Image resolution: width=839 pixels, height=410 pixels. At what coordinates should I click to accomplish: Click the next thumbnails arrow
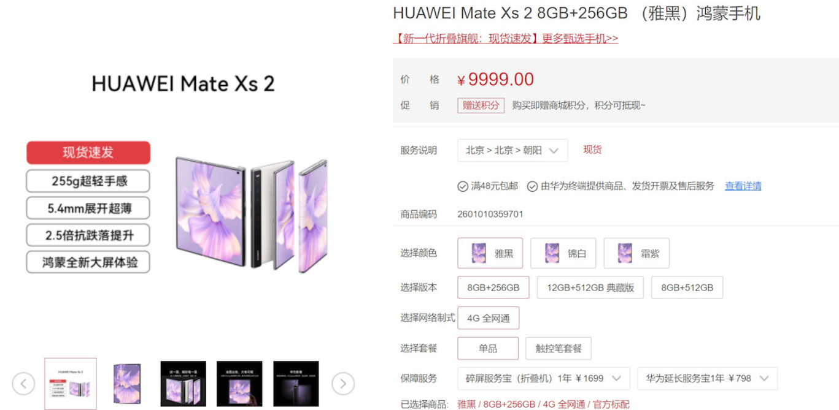[x=343, y=384]
